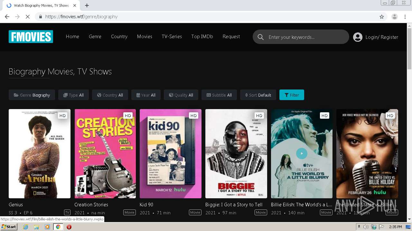The height and width of the screenshot is (231, 412).
Task: Open Internet Explorer from the taskbar
Action: [25, 227]
